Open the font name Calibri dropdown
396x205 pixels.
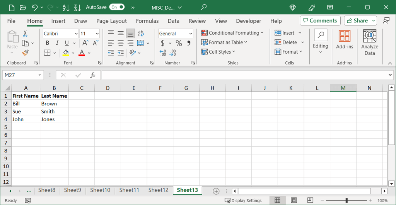76,34
